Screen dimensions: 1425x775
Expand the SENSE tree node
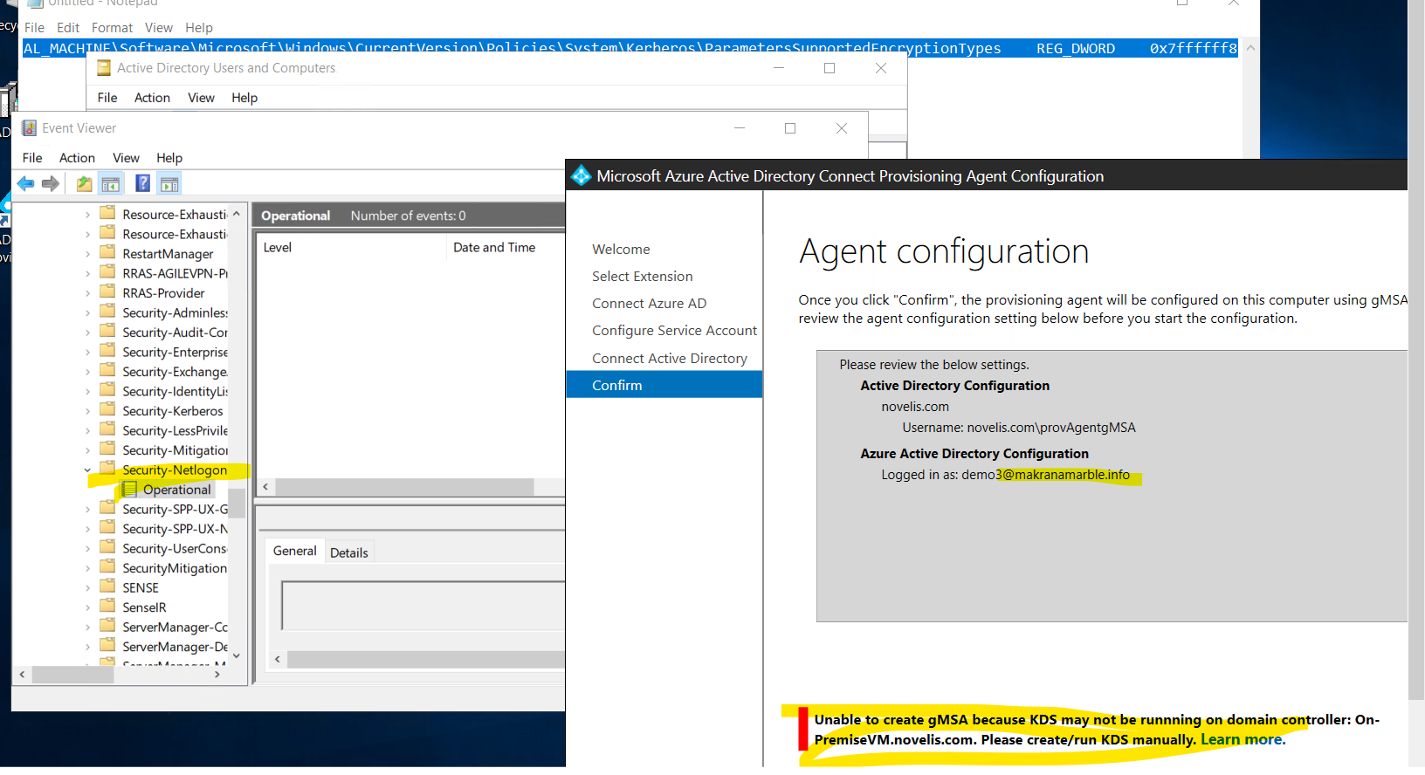pyautogui.click(x=87, y=588)
